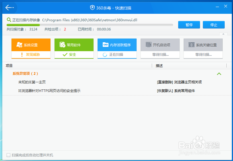Click the 正在扫描 status text
Viewport: 233px width, 161px height.
click(116, 55)
